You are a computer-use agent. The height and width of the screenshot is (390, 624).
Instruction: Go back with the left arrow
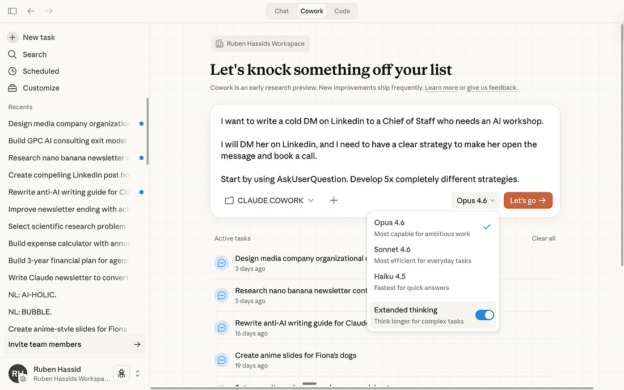click(x=31, y=11)
